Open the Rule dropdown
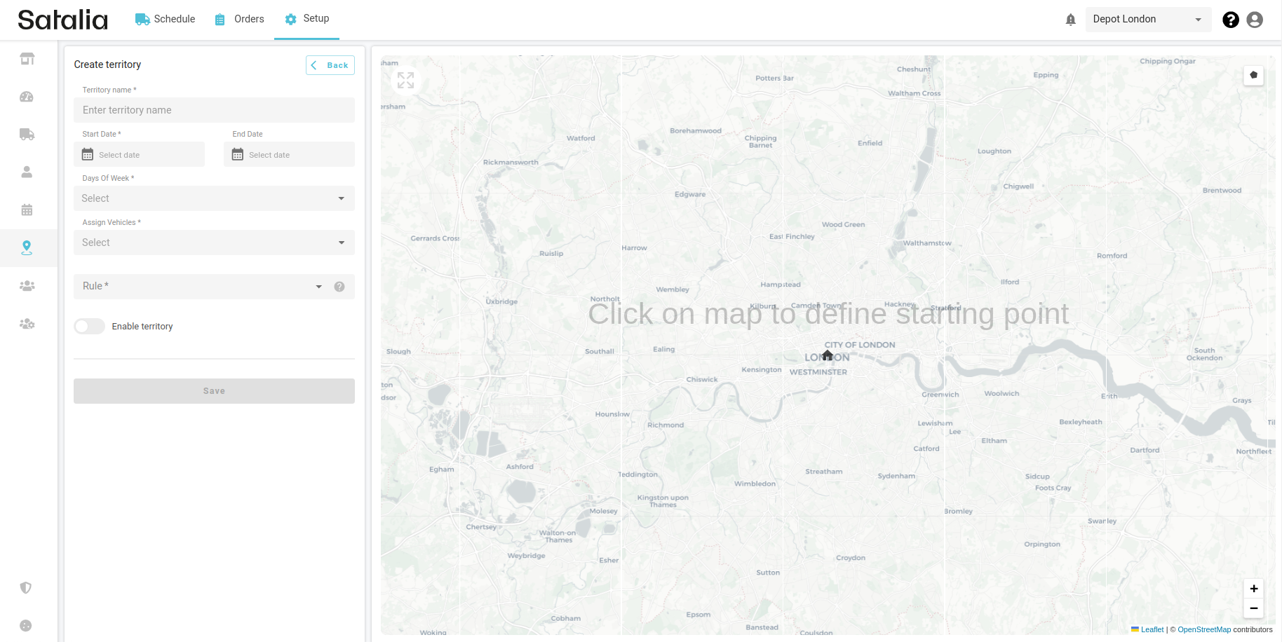The image size is (1282, 642). point(200,287)
